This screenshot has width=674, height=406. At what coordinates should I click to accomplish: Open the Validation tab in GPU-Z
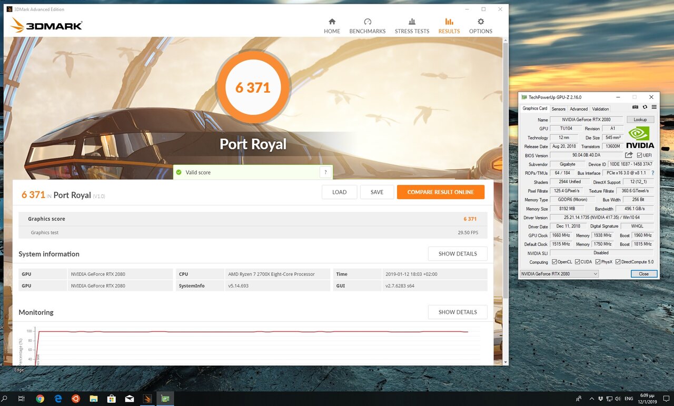click(600, 109)
